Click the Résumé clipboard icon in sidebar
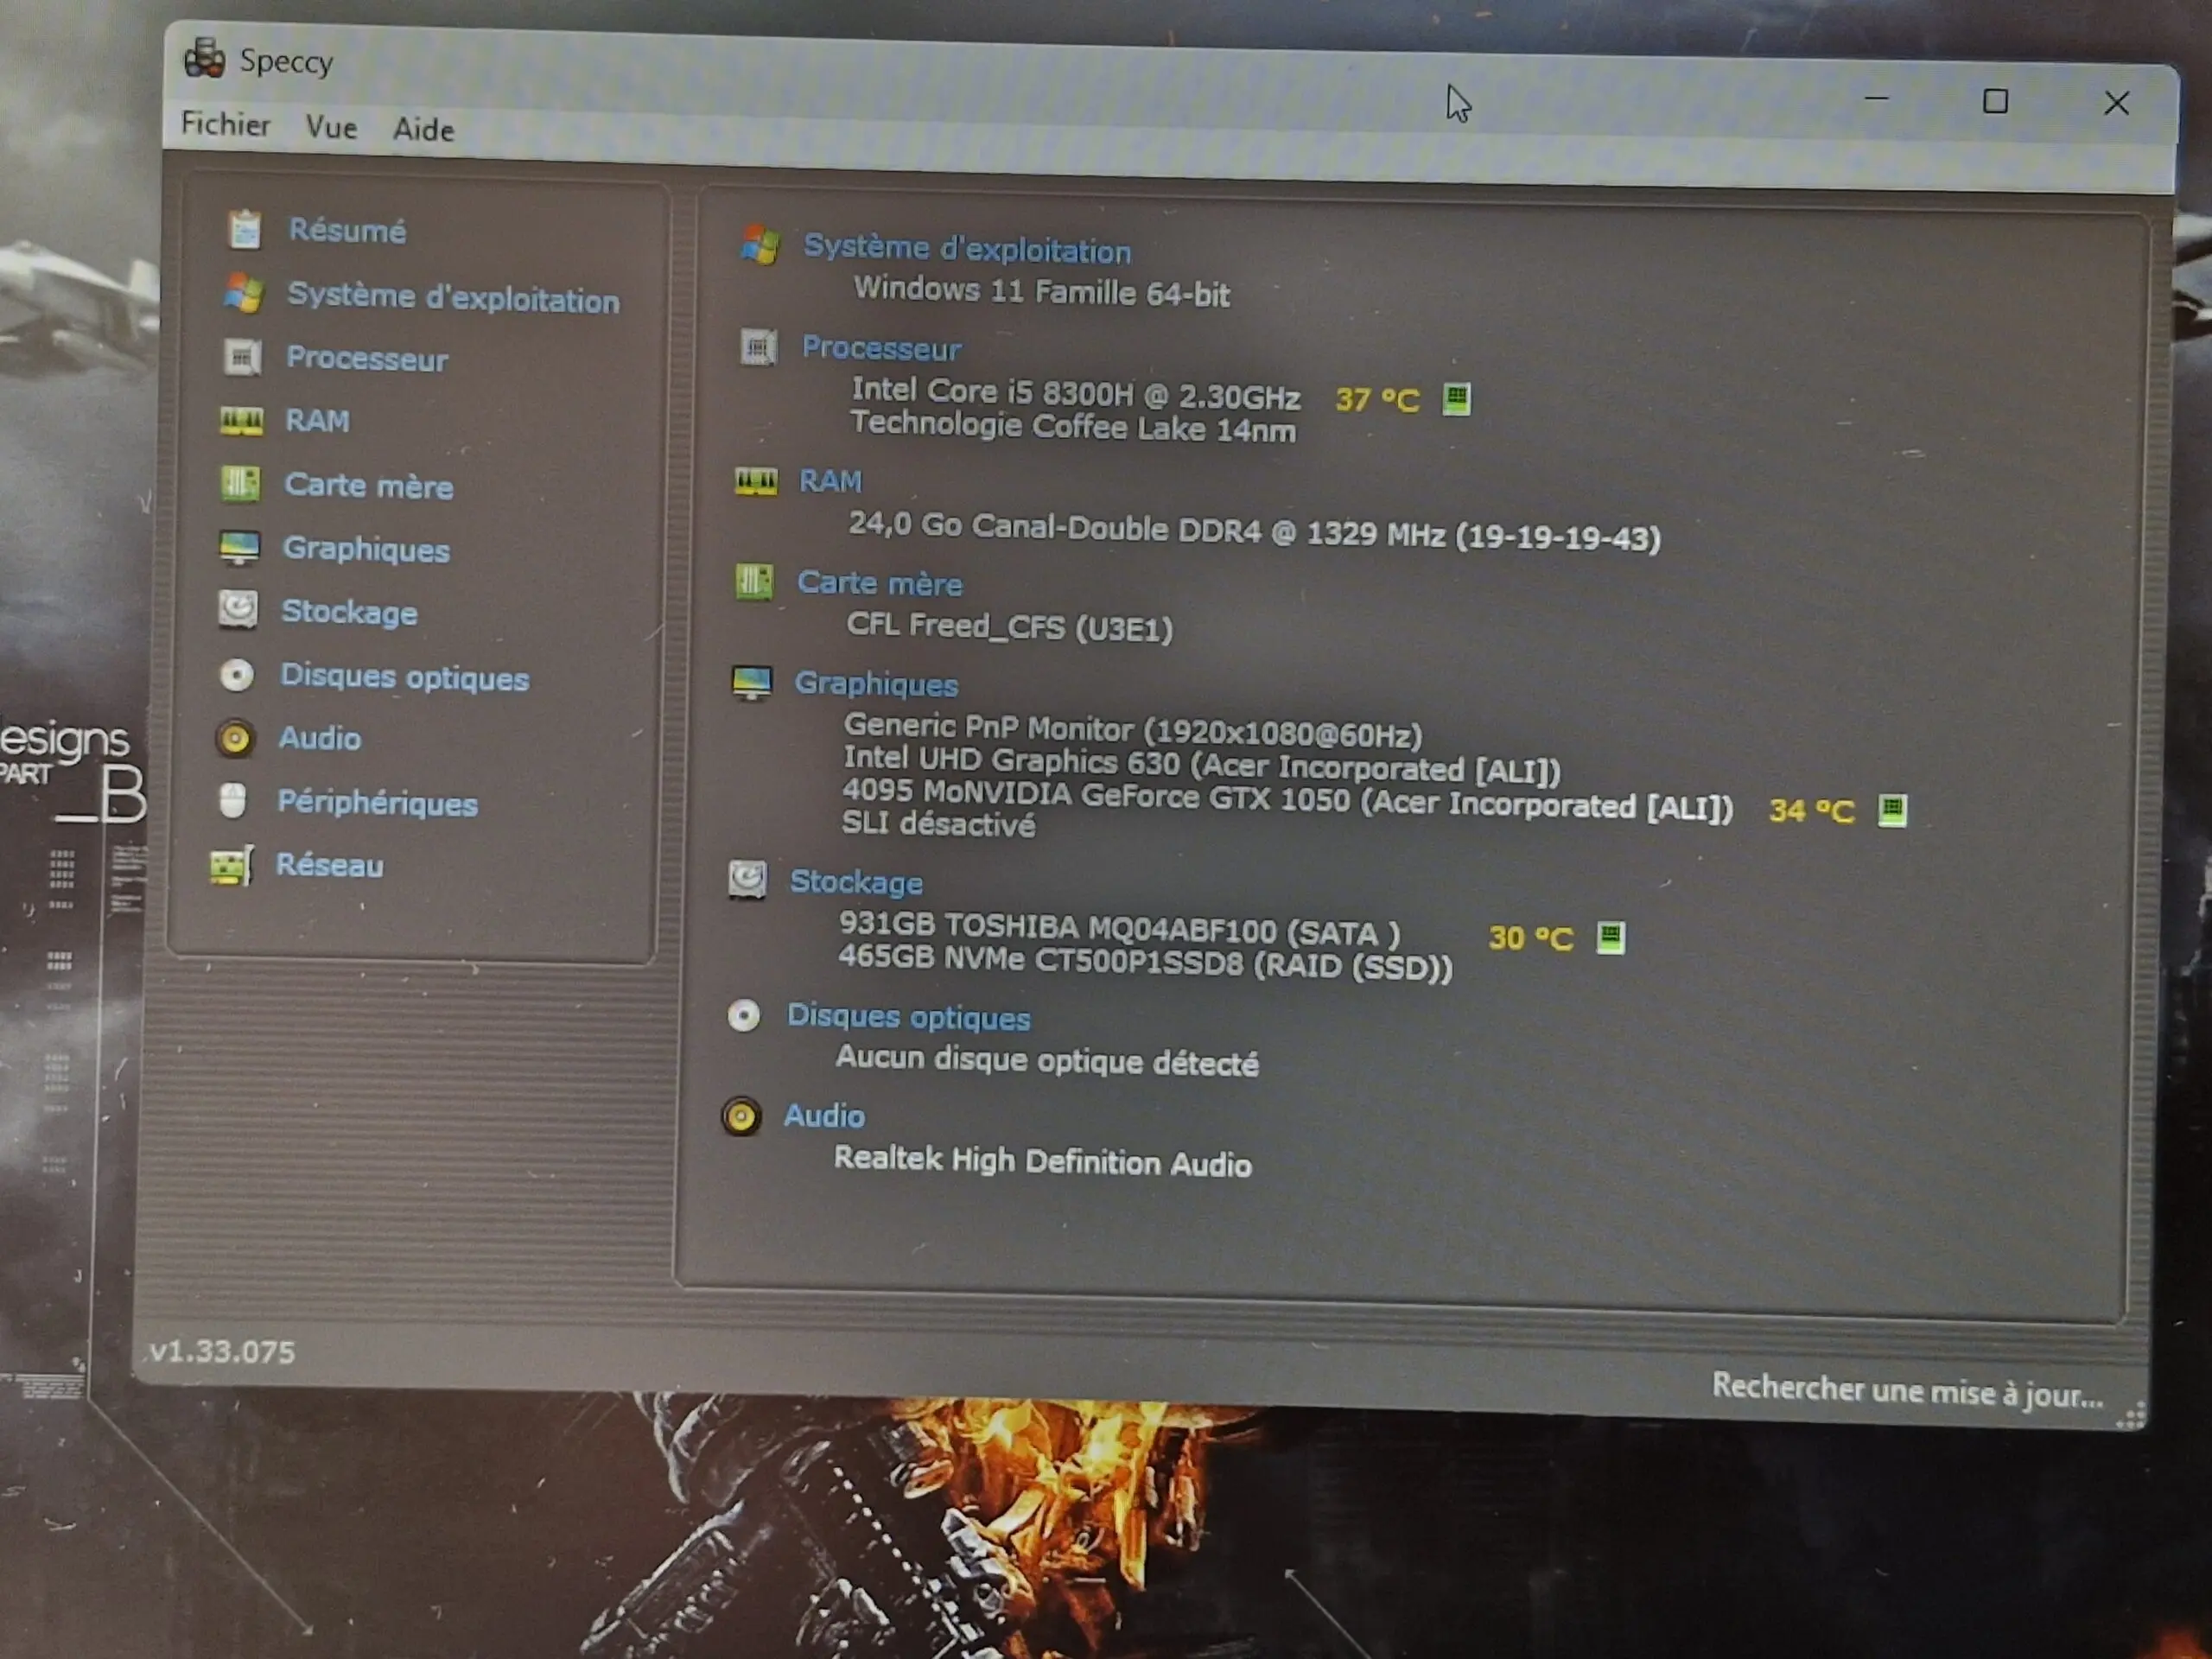 click(x=244, y=230)
